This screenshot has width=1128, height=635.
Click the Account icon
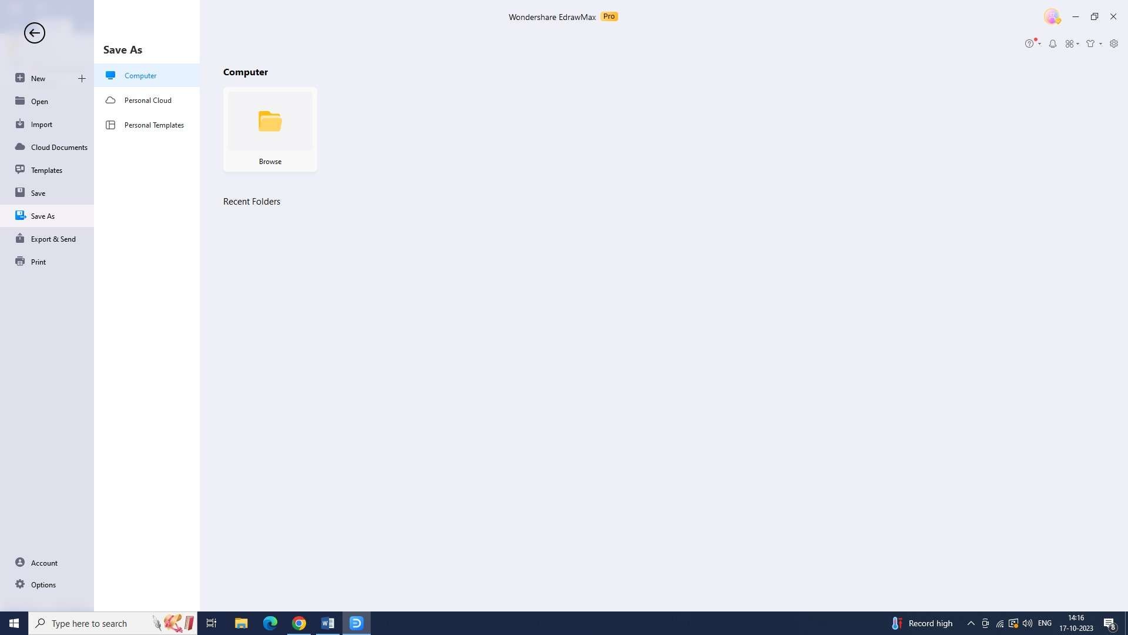[x=19, y=562]
